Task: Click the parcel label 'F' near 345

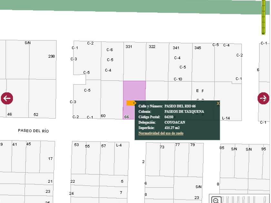Action: click(203, 91)
